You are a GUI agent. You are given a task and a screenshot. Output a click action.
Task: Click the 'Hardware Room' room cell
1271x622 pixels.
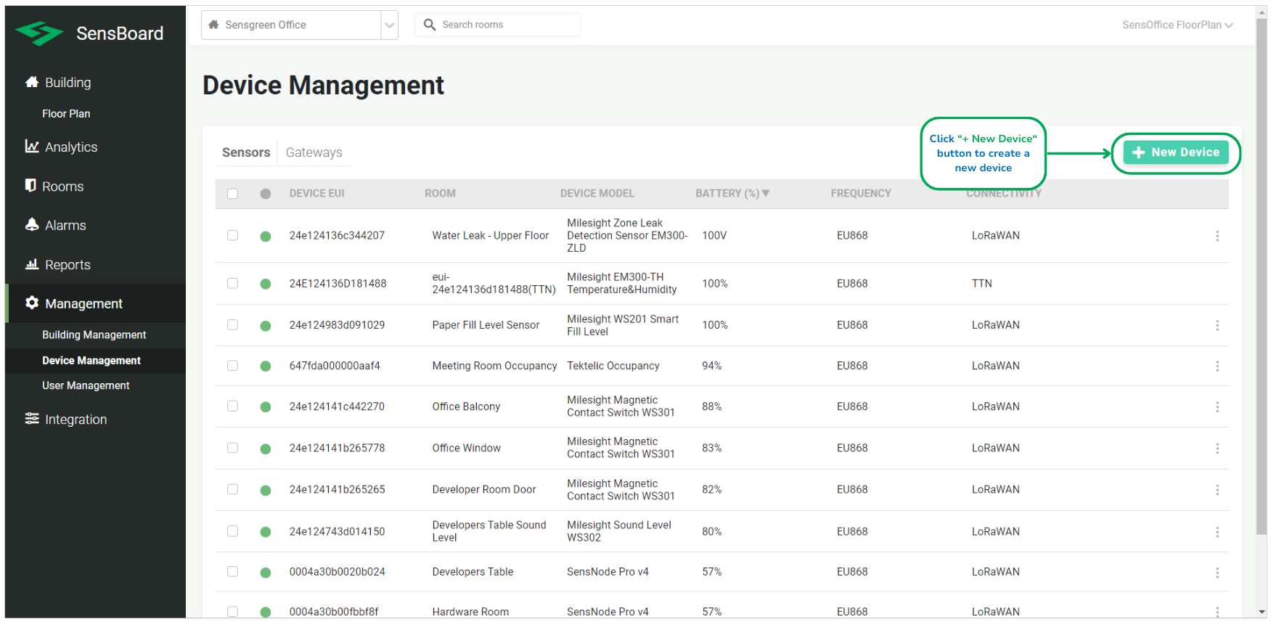470,612
